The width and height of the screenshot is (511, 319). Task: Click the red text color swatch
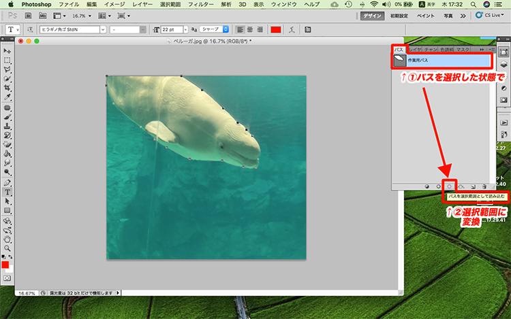275,30
